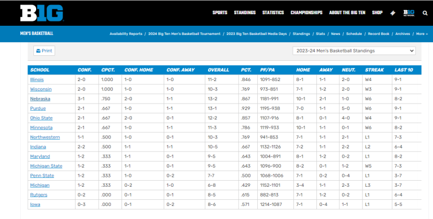Open the Michigan team link
Image resolution: width=433 pixels, height=219 pixels.
40,185
